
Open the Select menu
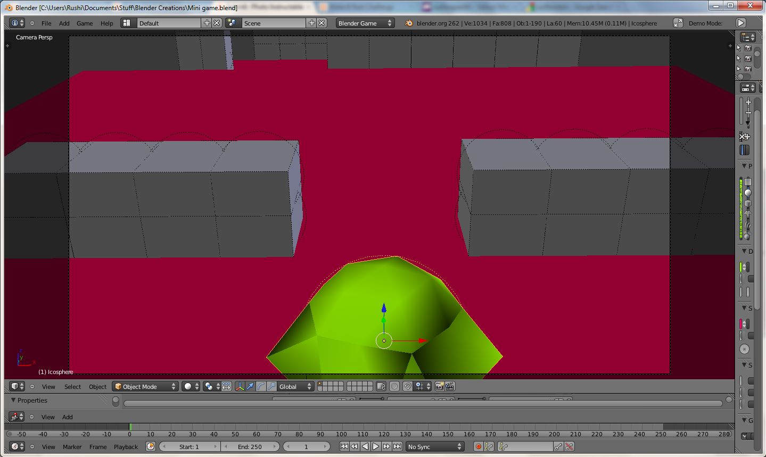(x=72, y=387)
